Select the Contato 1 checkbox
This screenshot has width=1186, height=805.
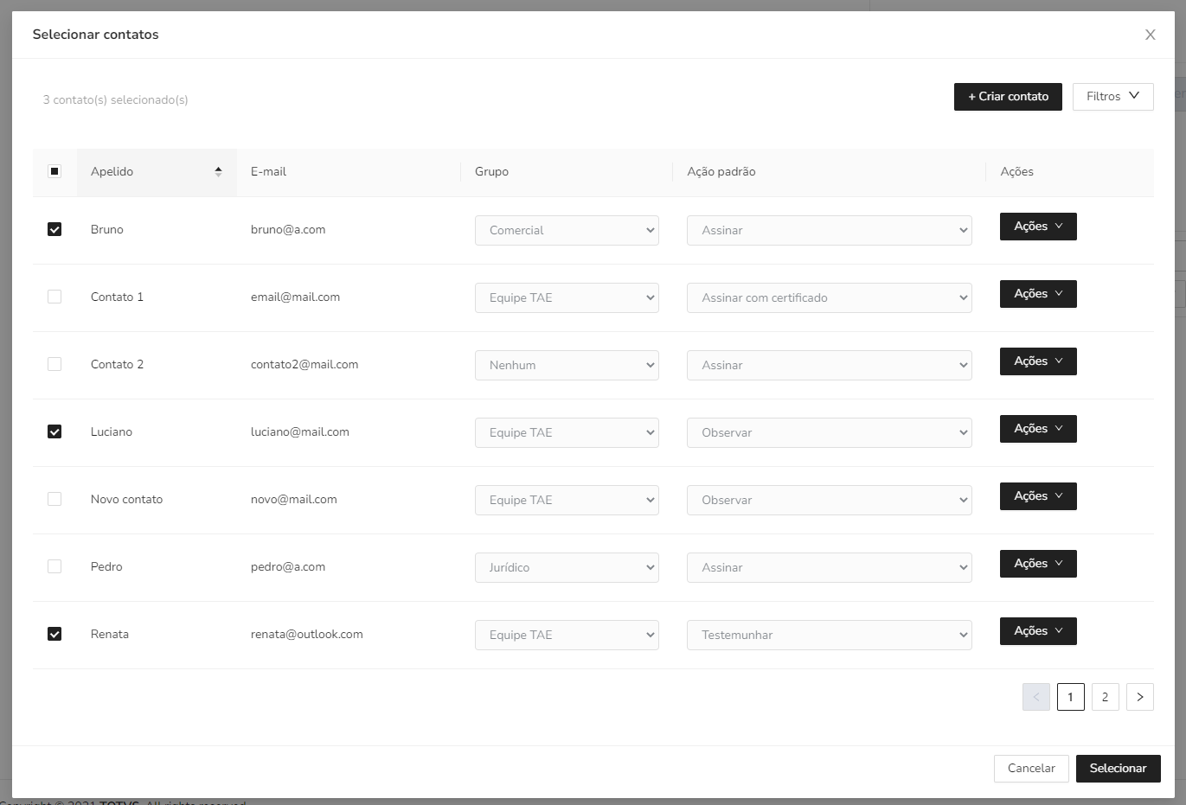click(x=54, y=297)
